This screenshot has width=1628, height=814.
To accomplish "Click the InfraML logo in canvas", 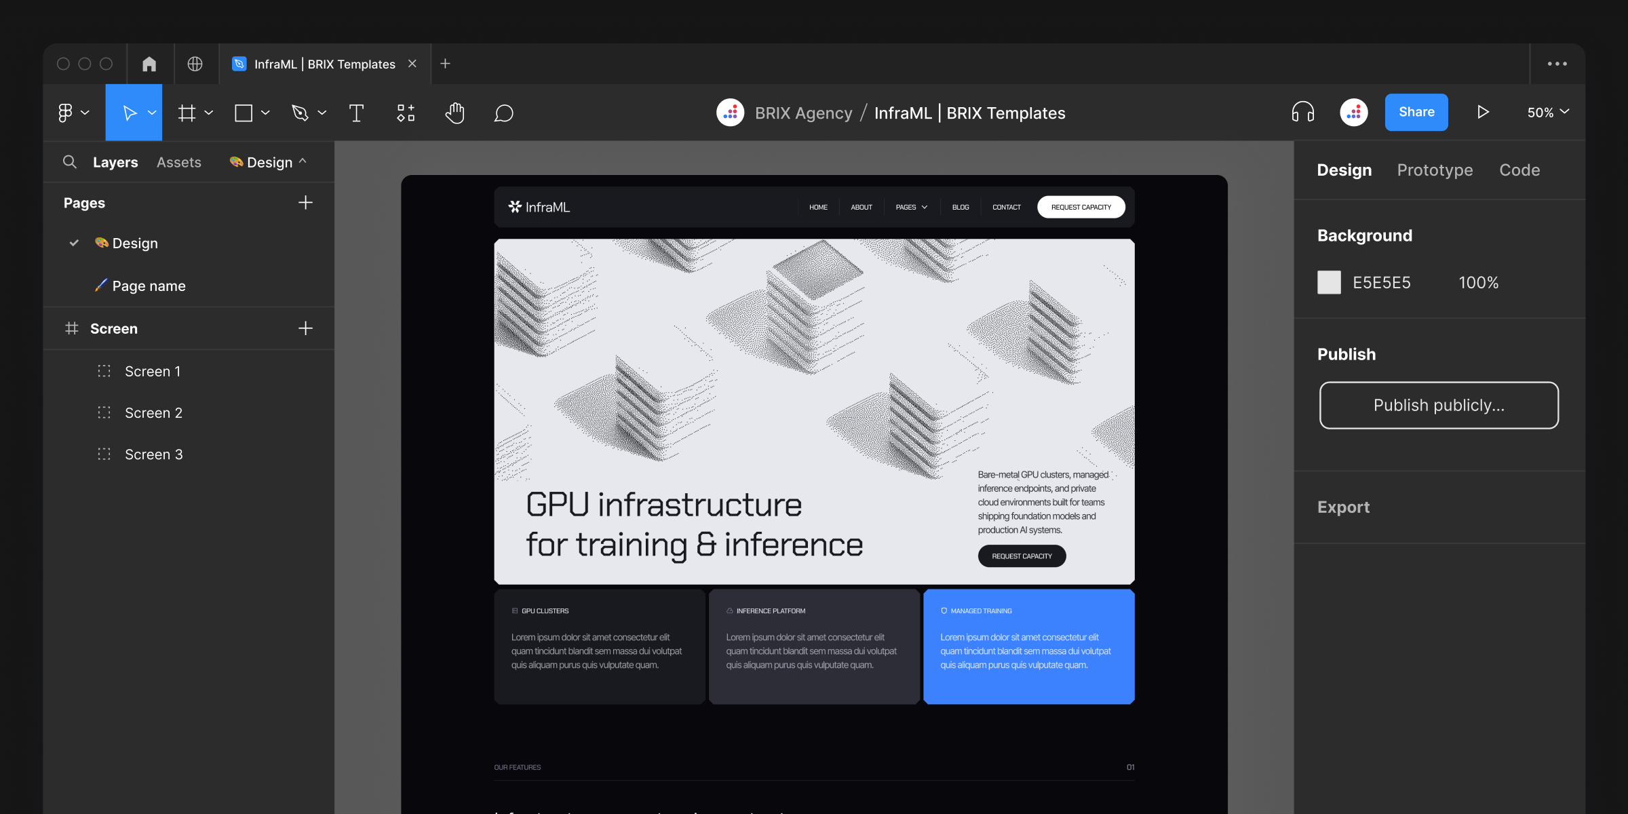I will click(539, 207).
